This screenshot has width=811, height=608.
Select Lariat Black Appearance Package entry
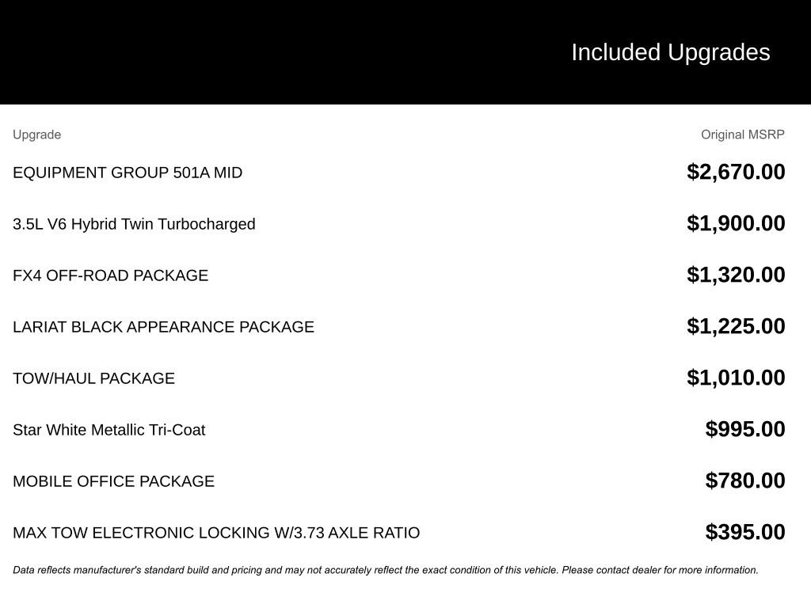(163, 327)
